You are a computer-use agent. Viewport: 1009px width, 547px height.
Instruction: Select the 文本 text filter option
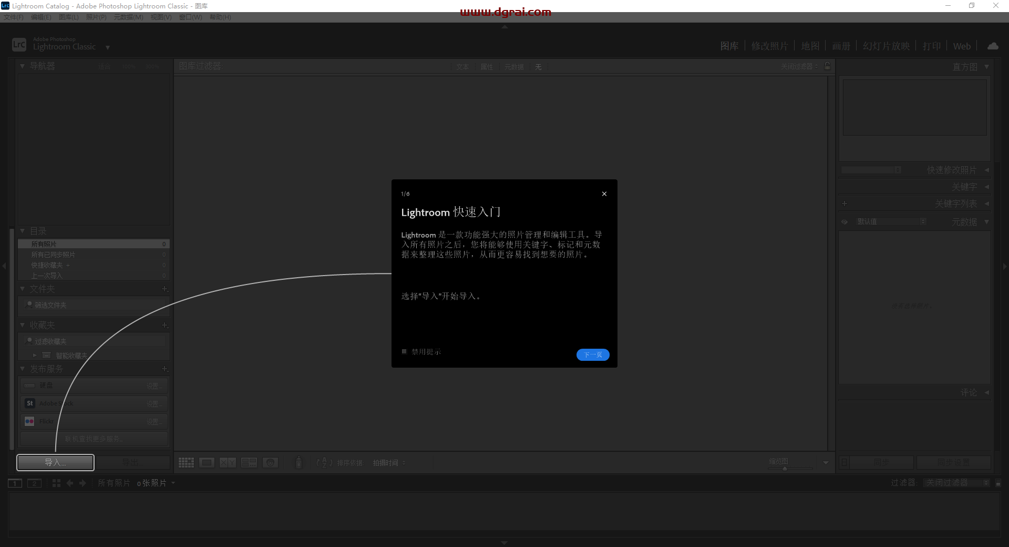(462, 67)
